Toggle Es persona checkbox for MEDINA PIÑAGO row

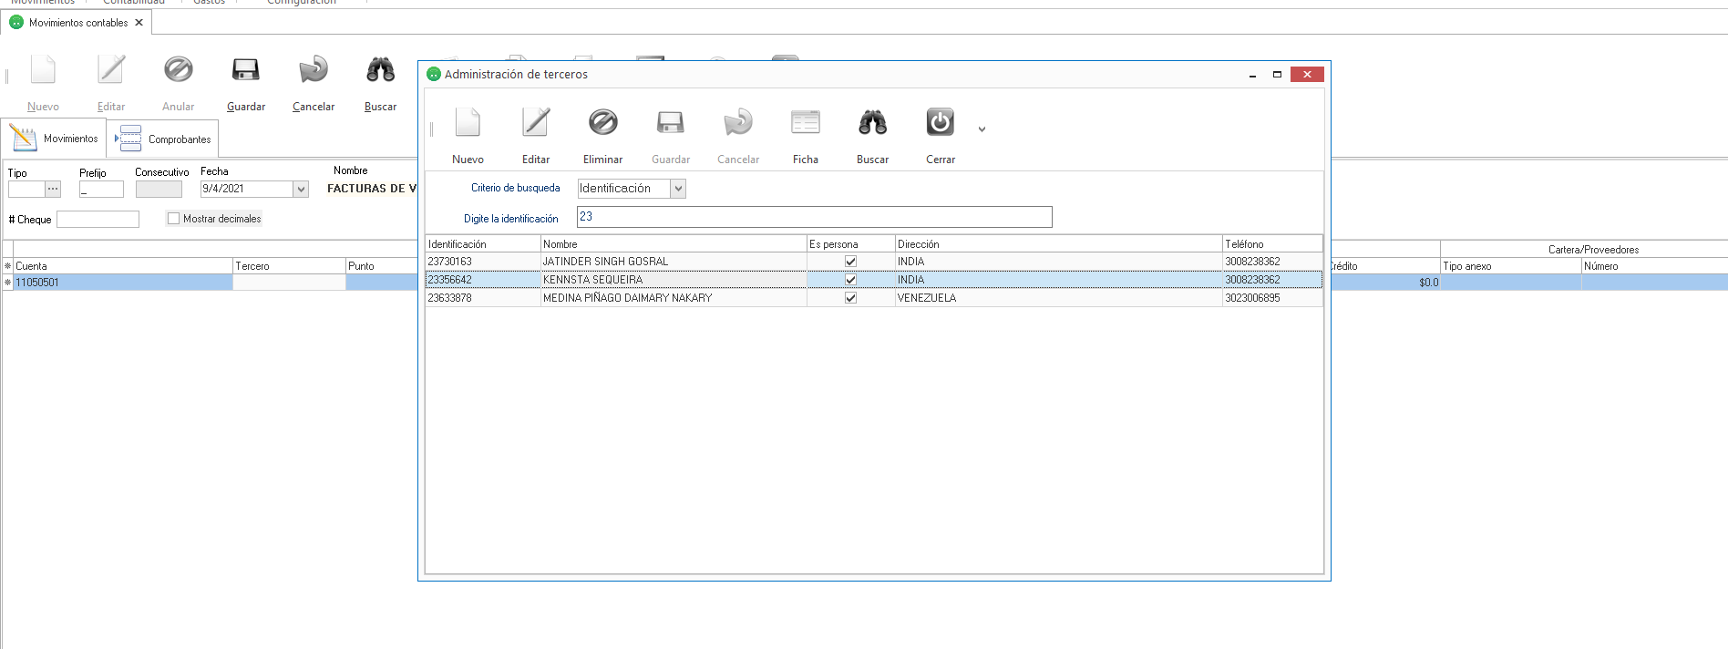click(x=850, y=298)
